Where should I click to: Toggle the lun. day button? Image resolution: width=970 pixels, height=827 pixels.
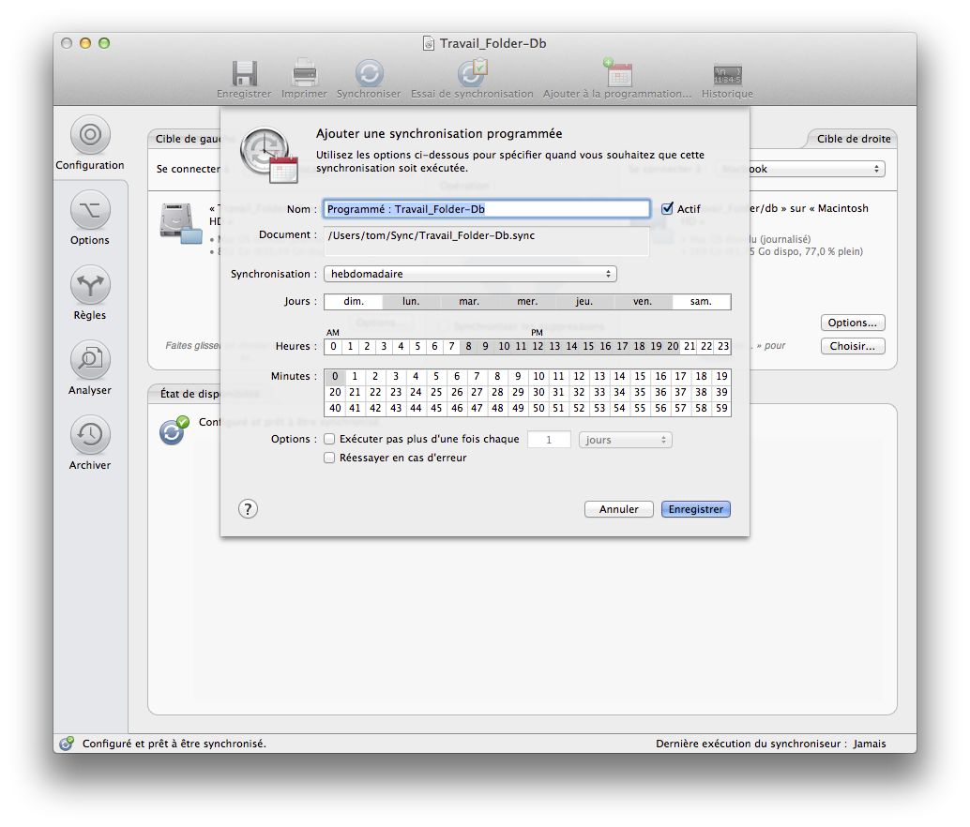tap(412, 302)
